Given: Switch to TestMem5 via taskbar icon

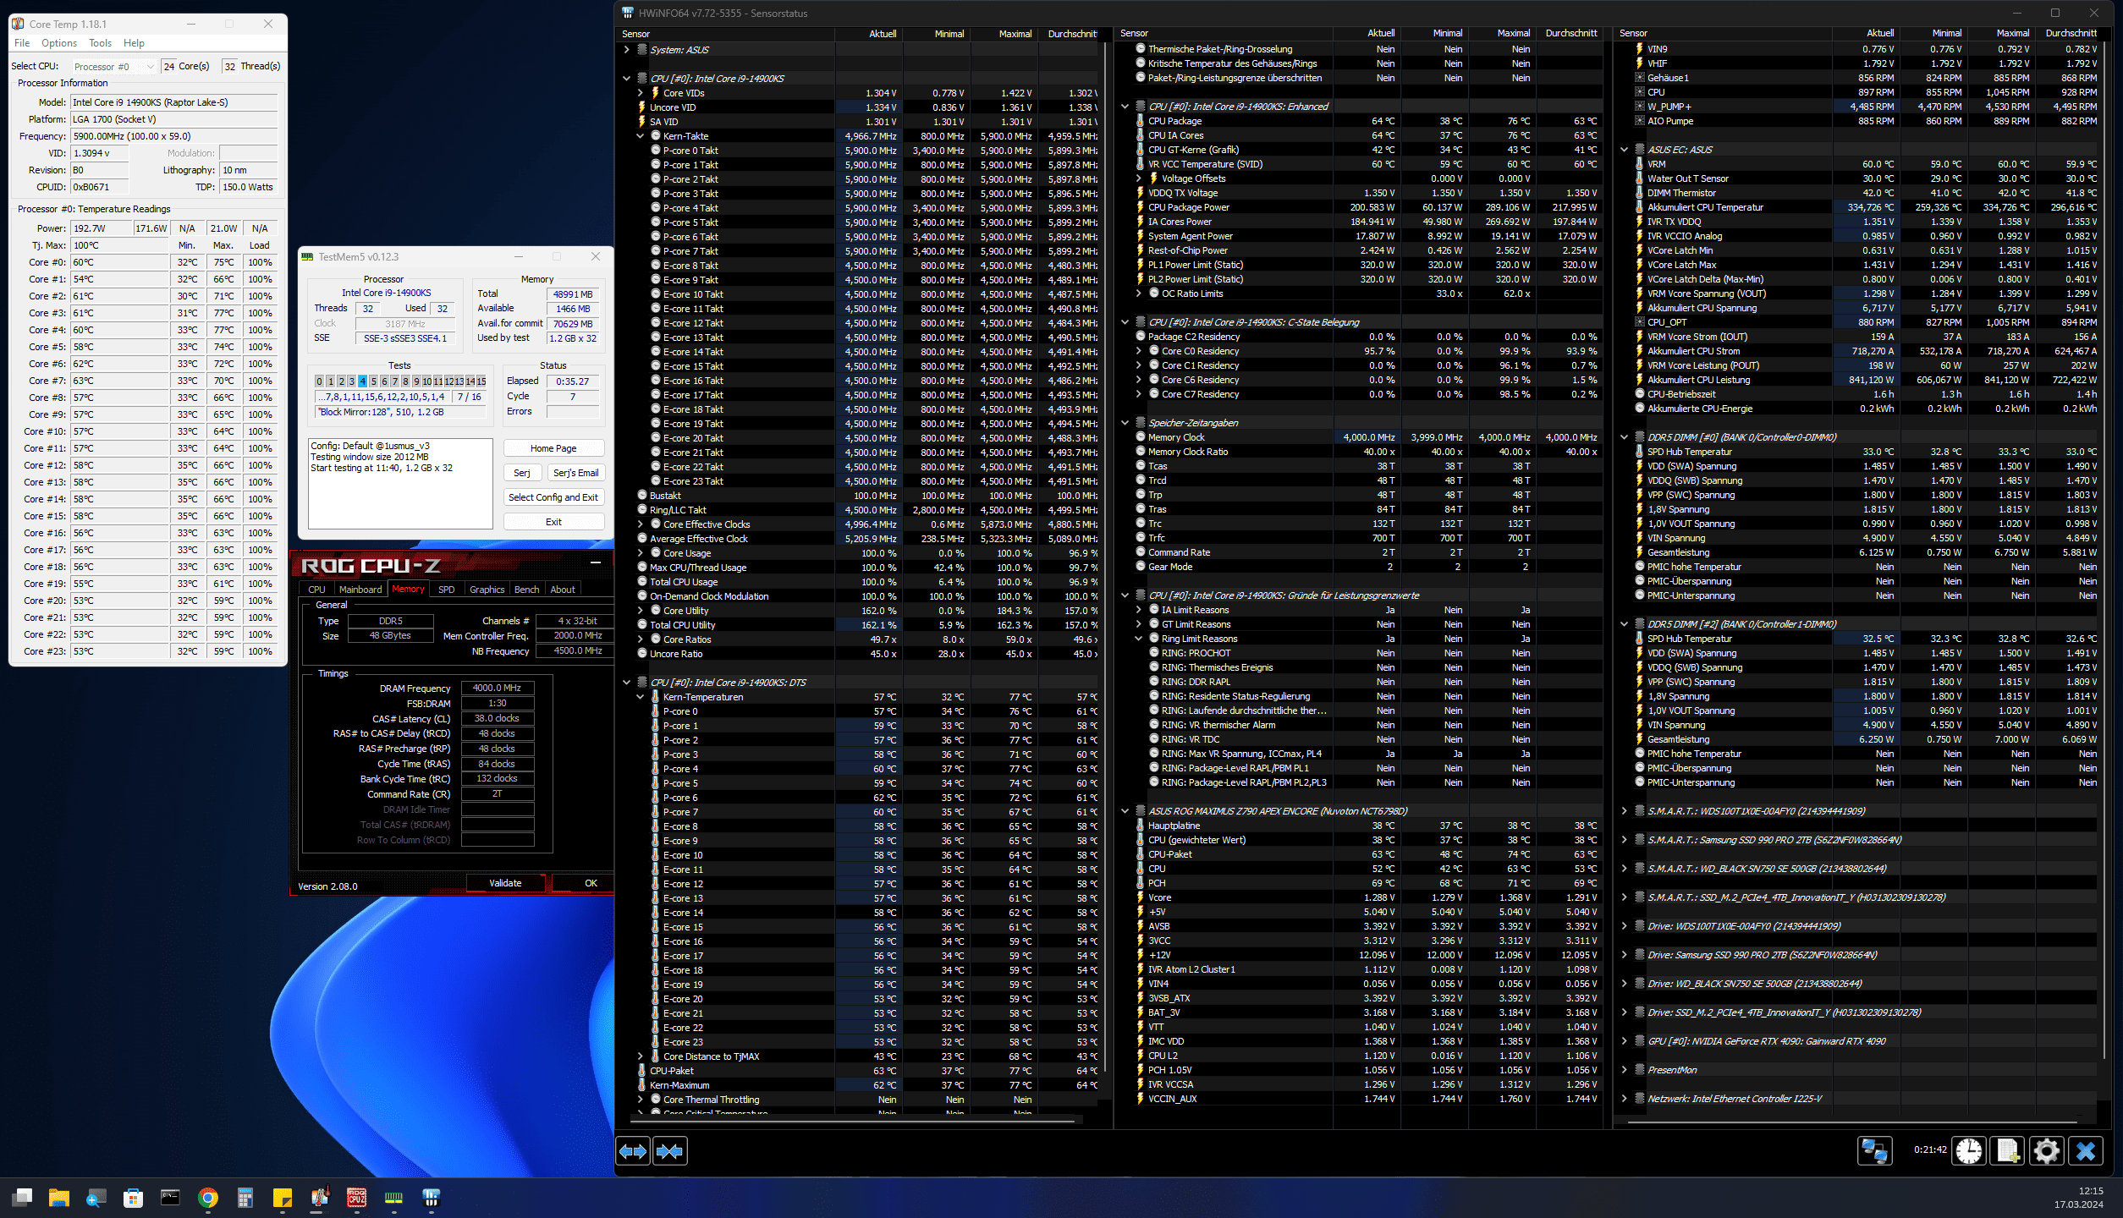Looking at the screenshot, I should 394,1198.
